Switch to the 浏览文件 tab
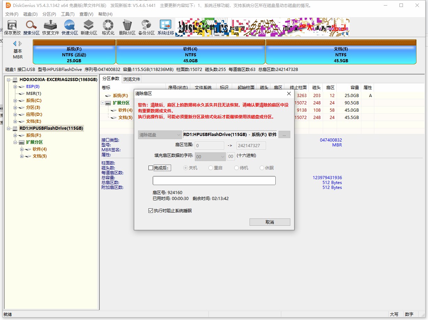428x320 pixels. pos(132,79)
